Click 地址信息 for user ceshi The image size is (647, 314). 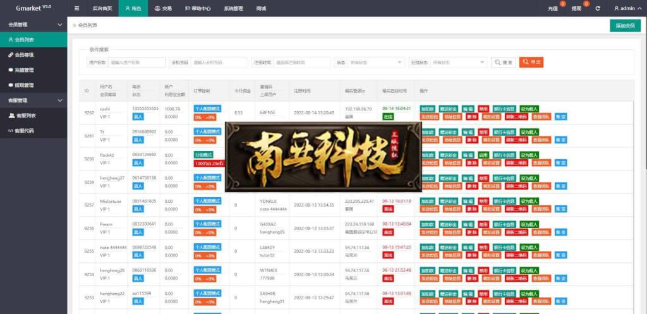point(452,117)
